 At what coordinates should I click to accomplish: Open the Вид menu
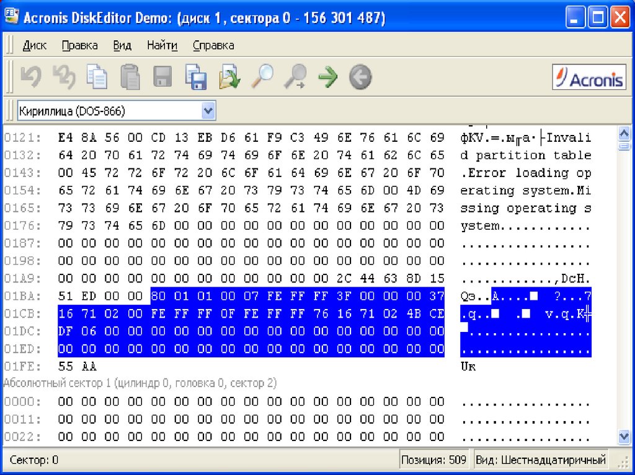pyautogui.click(x=122, y=45)
